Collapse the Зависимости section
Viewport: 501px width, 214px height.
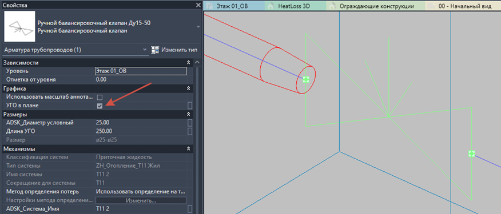(189, 63)
